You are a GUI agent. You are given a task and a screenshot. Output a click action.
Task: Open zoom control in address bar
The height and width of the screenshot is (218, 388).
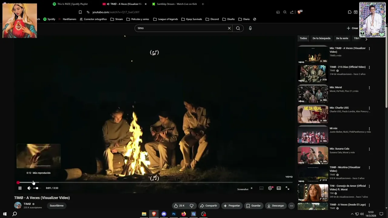coord(285,12)
